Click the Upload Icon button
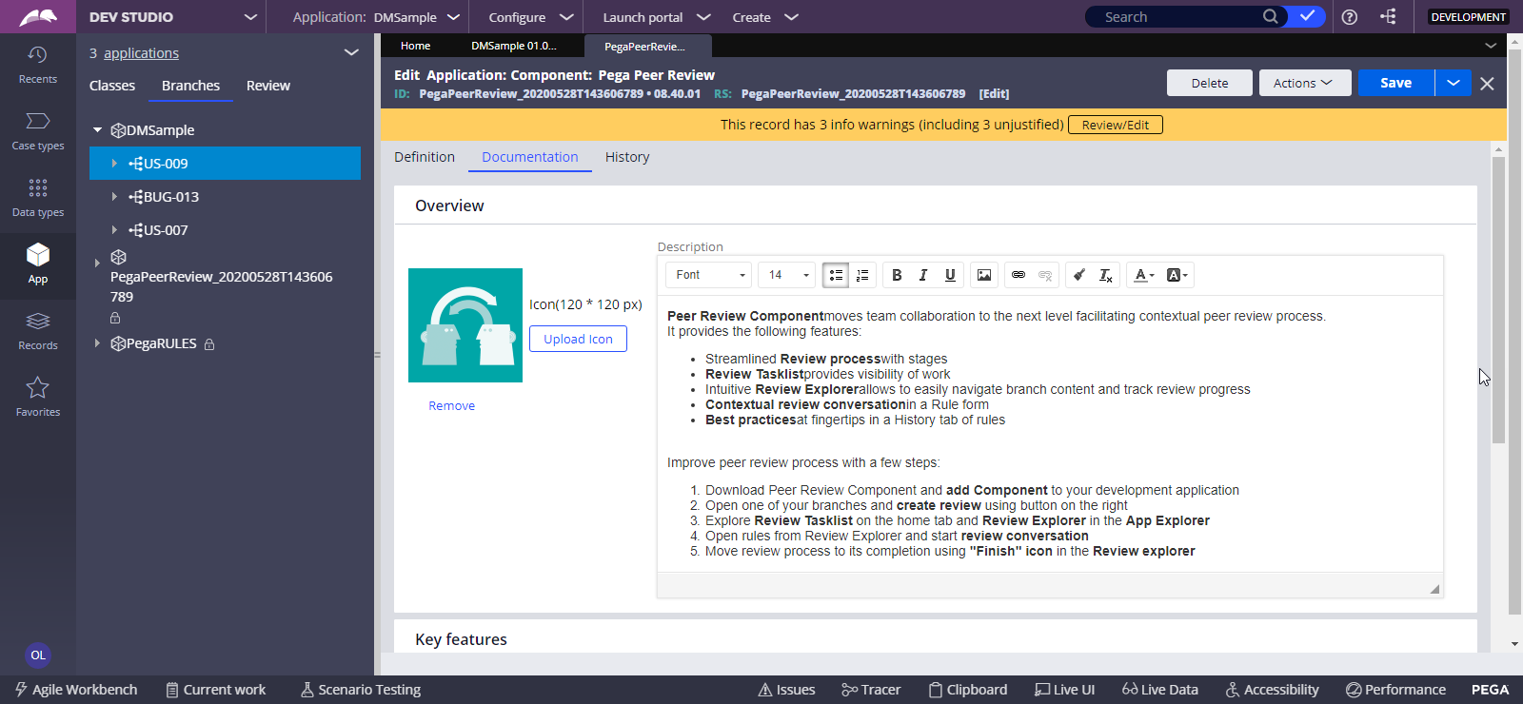 tap(578, 339)
